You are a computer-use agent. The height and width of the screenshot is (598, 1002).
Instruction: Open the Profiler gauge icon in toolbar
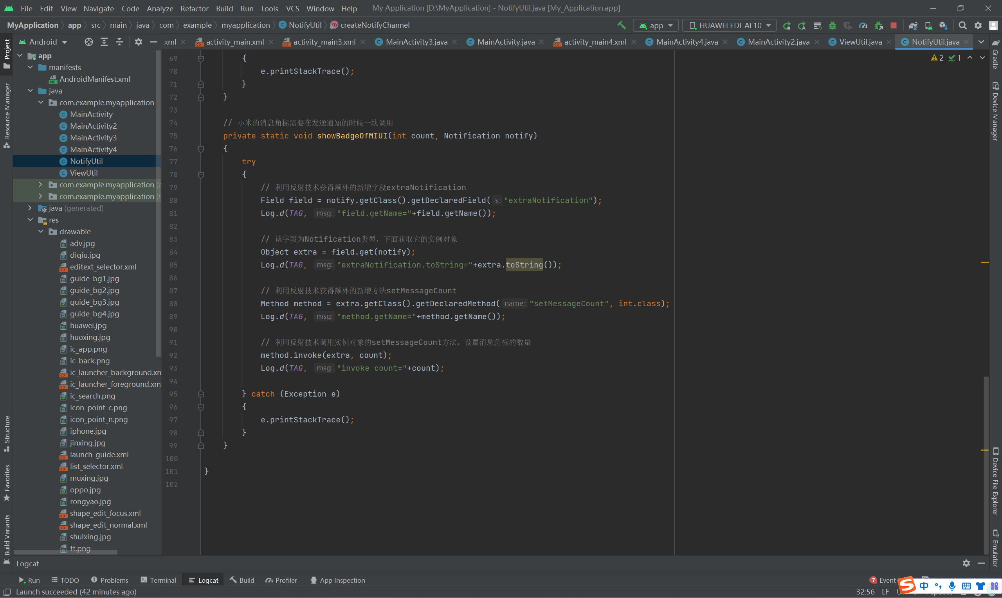(863, 25)
